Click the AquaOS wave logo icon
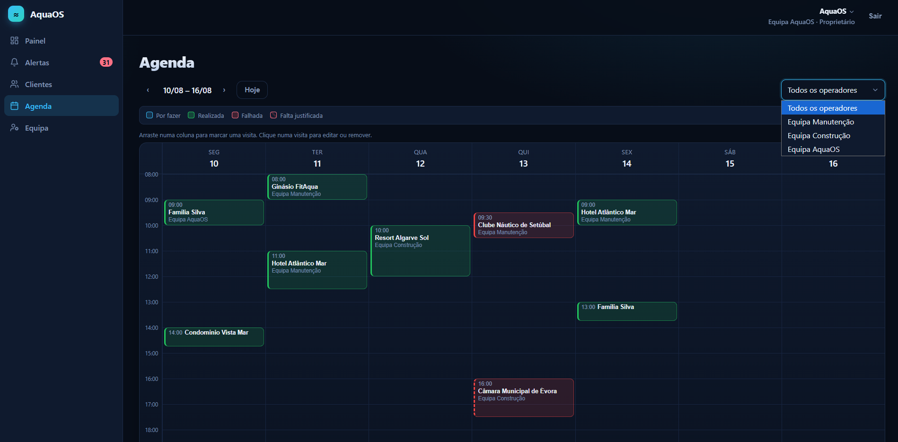Viewport: 898px width, 442px height. tap(16, 14)
